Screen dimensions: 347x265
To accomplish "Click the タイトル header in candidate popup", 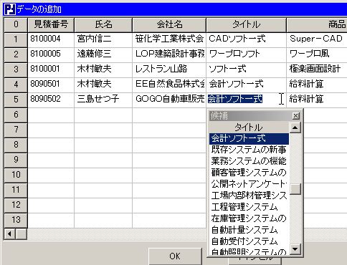I will 249,127.
